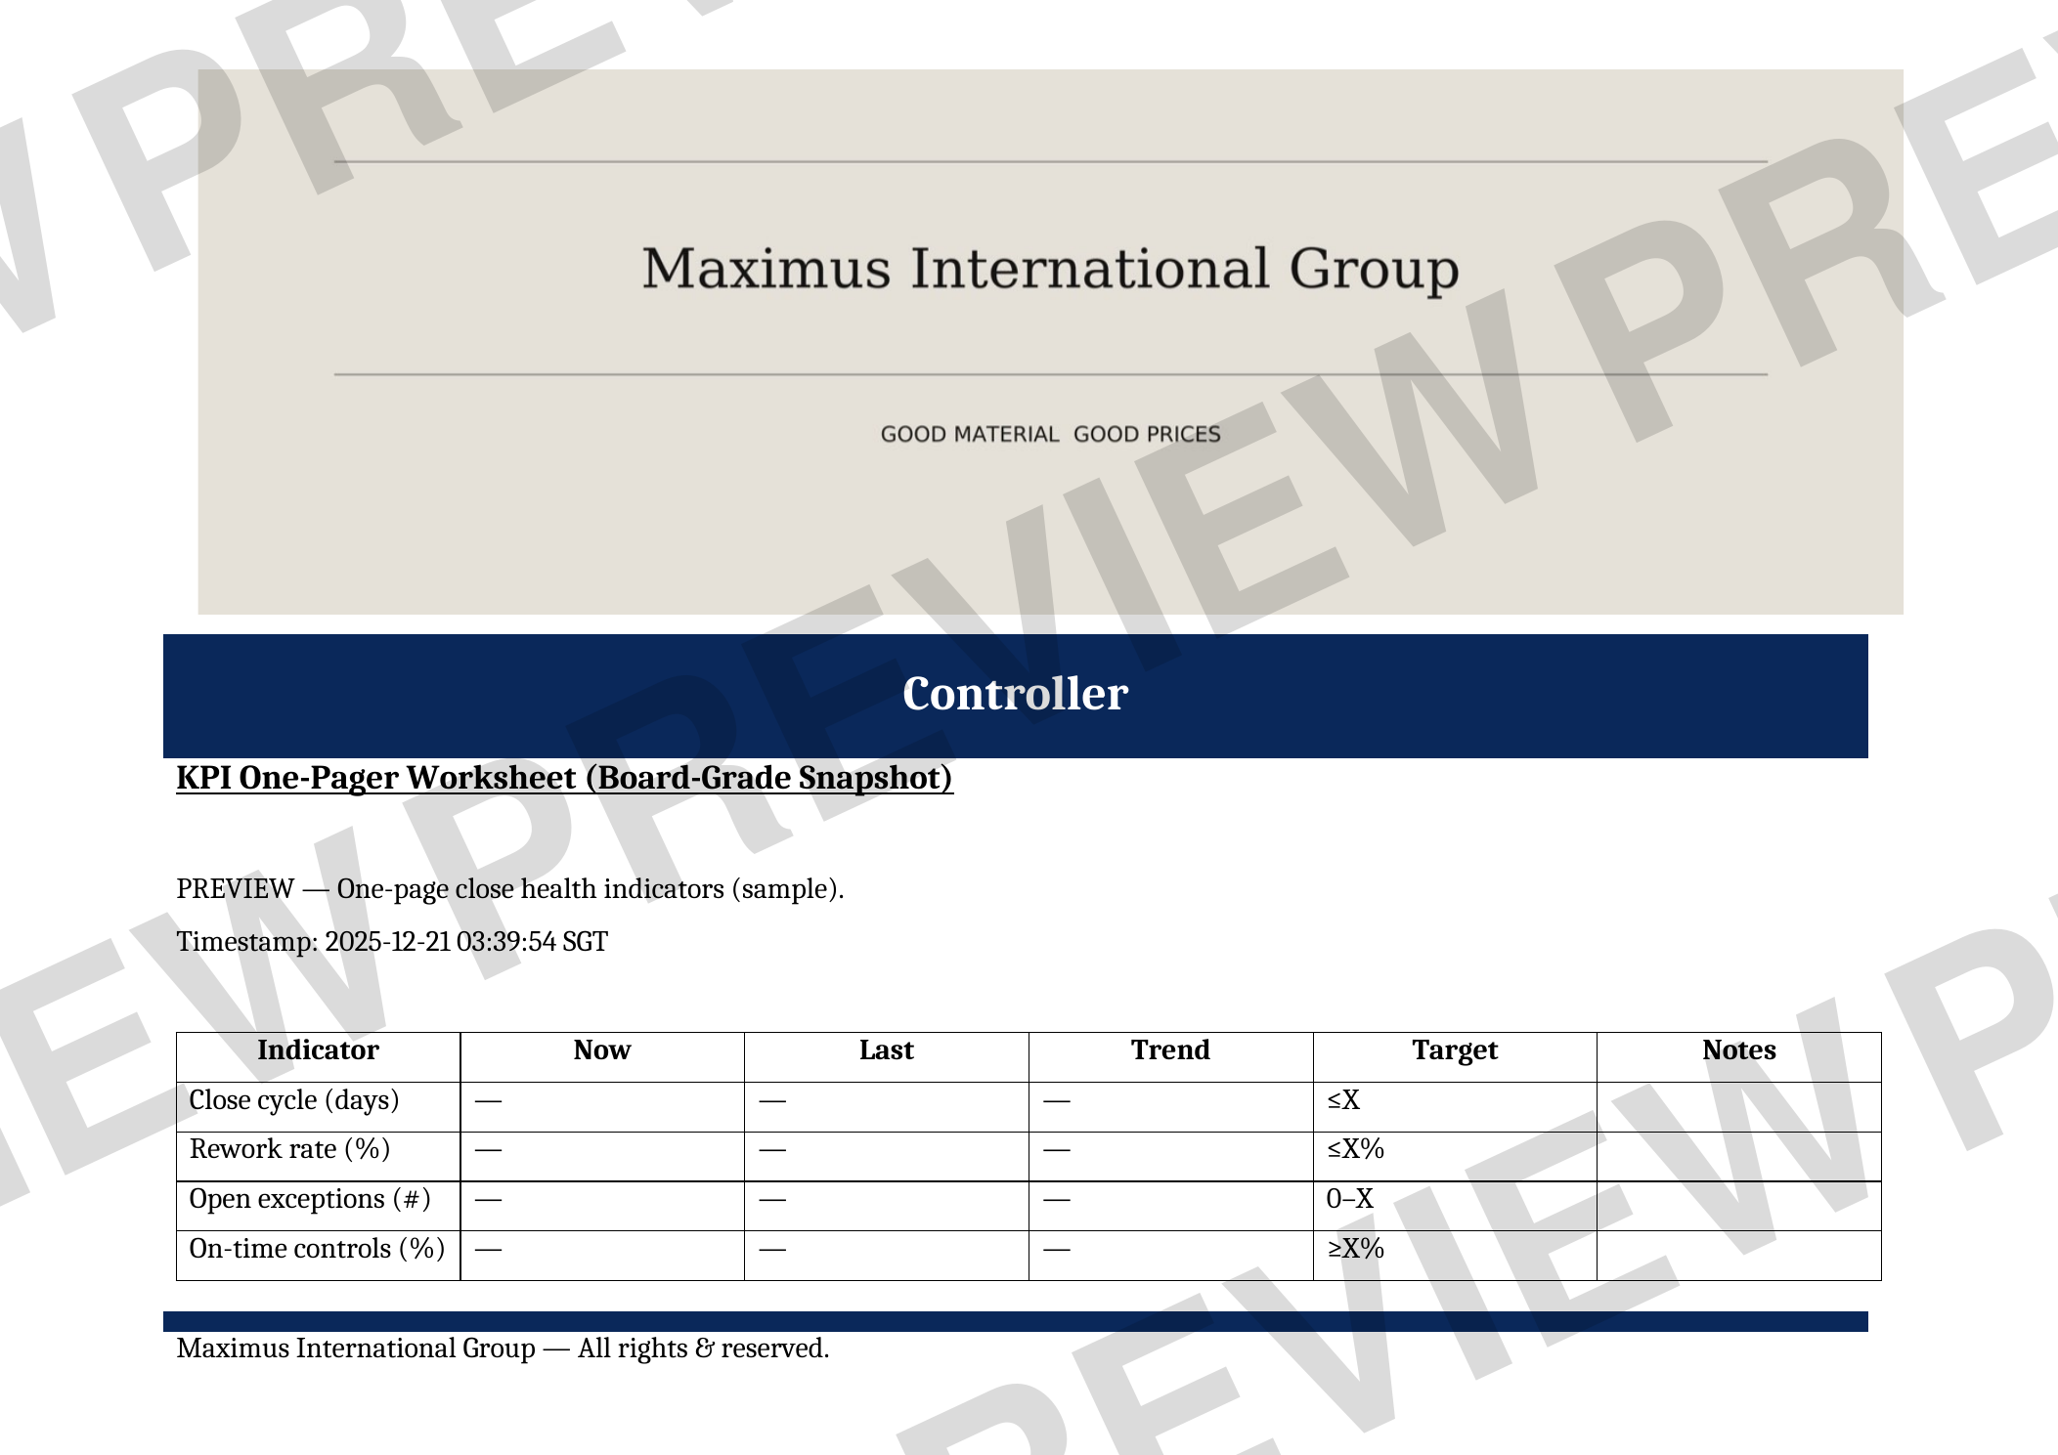This screenshot has width=2058, height=1455.
Task: Click the Notes column header
Action: tap(1736, 1049)
